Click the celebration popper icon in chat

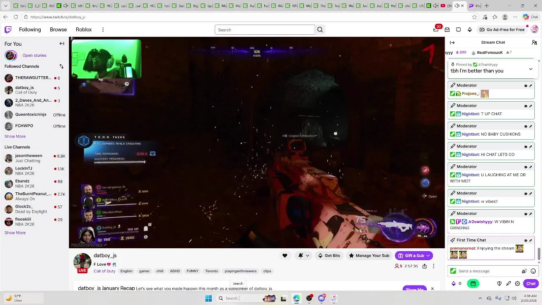coord(524,271)
